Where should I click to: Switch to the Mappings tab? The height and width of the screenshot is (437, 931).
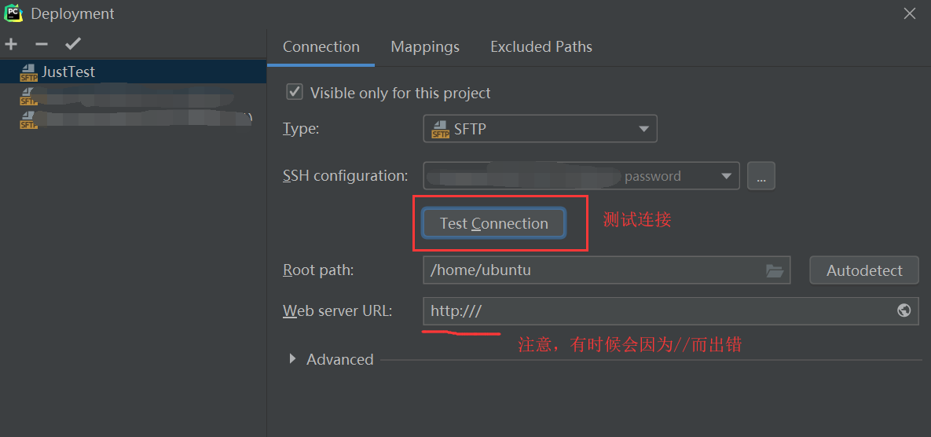tap(425, 47)
